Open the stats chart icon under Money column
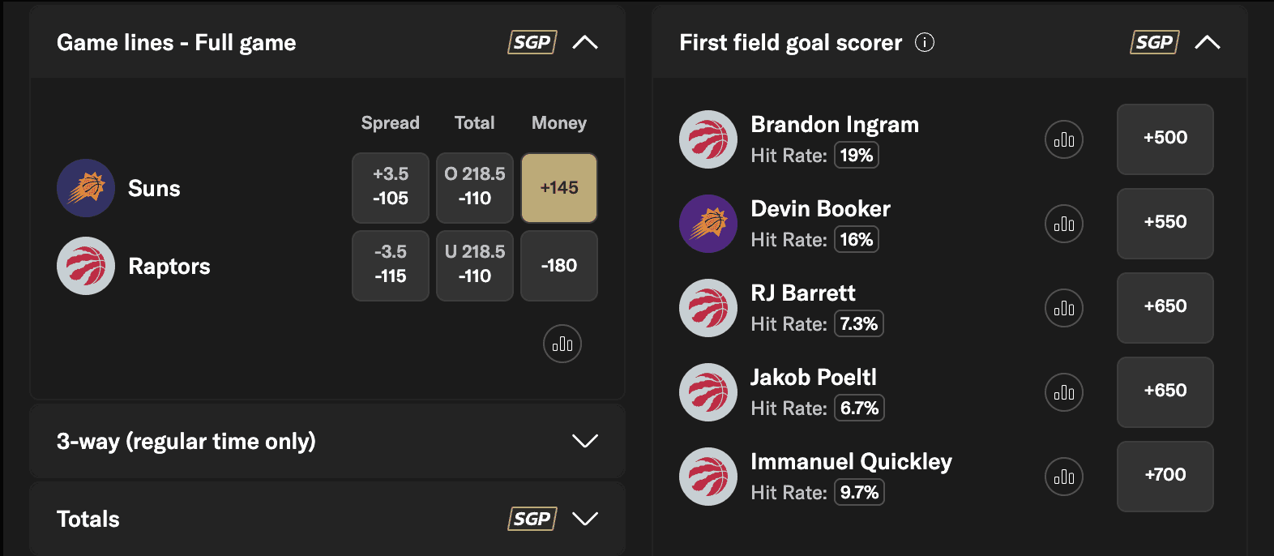 pos(562,344)
